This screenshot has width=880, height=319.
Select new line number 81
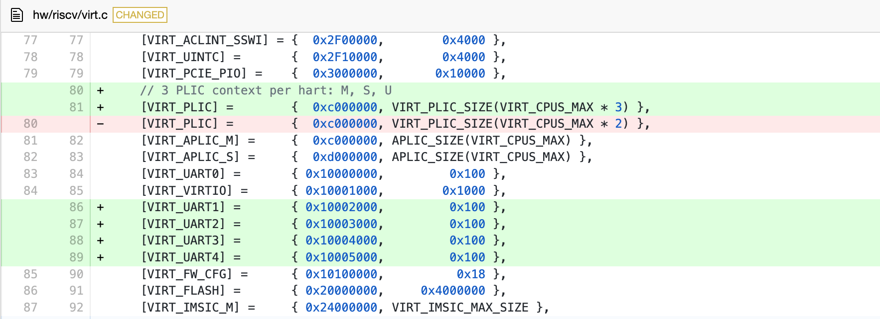(76, 107)
